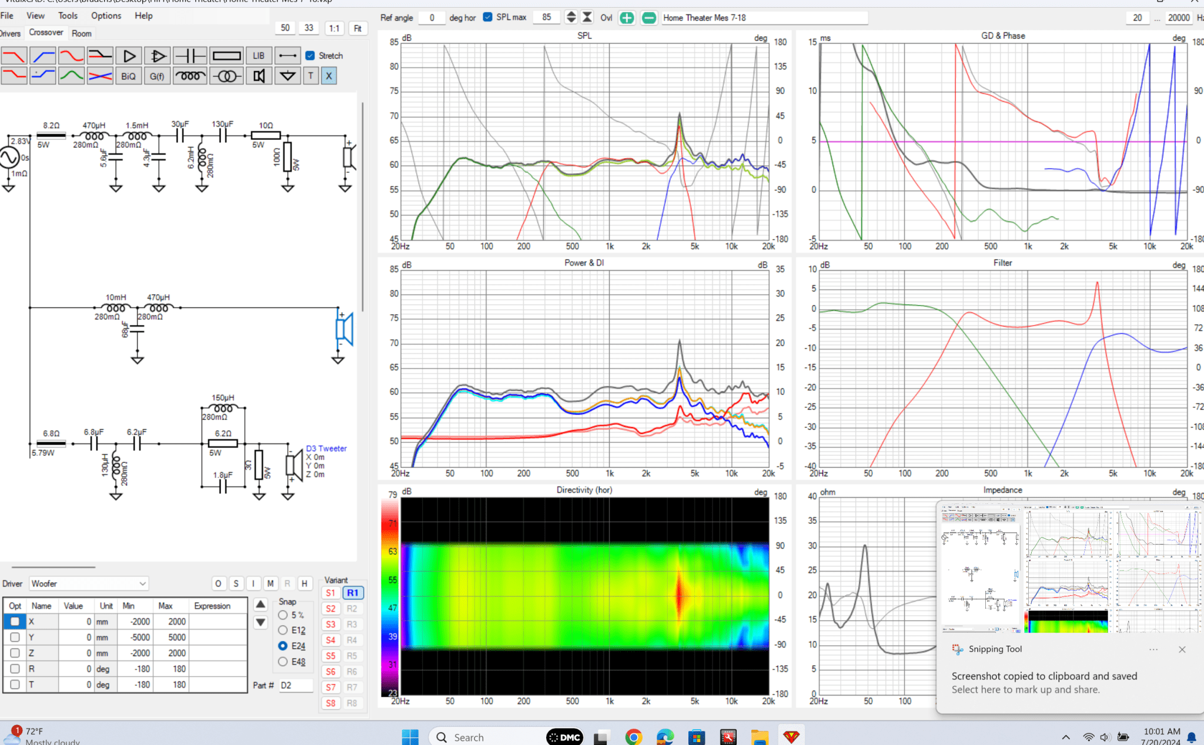Open the Driver Woofer dropdown

click(x=88, y=583)
